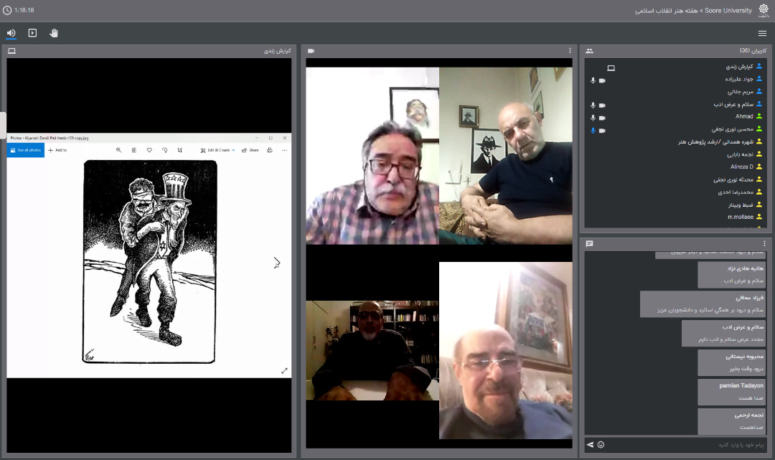
Task: Open the video panel three-dot options menu
Action: [570, 51]
